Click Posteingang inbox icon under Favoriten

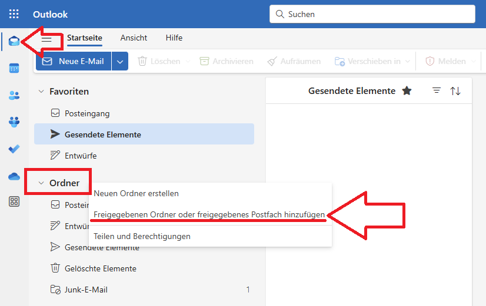[55, 113]
